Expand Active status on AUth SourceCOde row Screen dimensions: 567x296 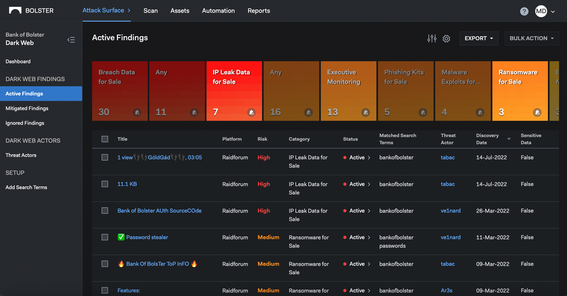coord(369,211)
